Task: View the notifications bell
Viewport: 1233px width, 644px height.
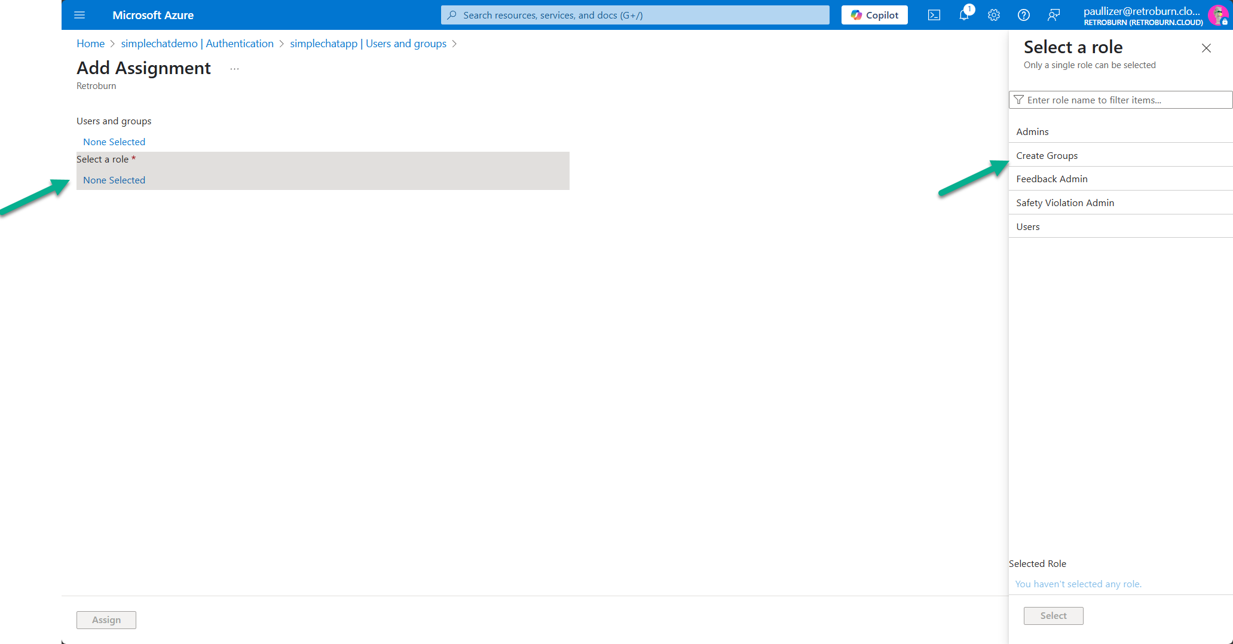Action: [x=963, y=15]
